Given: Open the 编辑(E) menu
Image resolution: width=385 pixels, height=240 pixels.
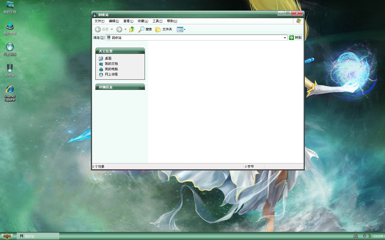Looking at the screenshot, I should pos(114,21).
